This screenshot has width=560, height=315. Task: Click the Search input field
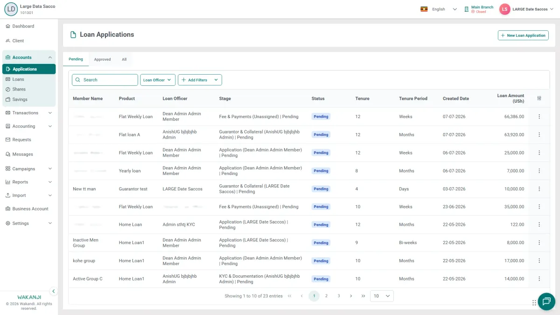(105, 80)
